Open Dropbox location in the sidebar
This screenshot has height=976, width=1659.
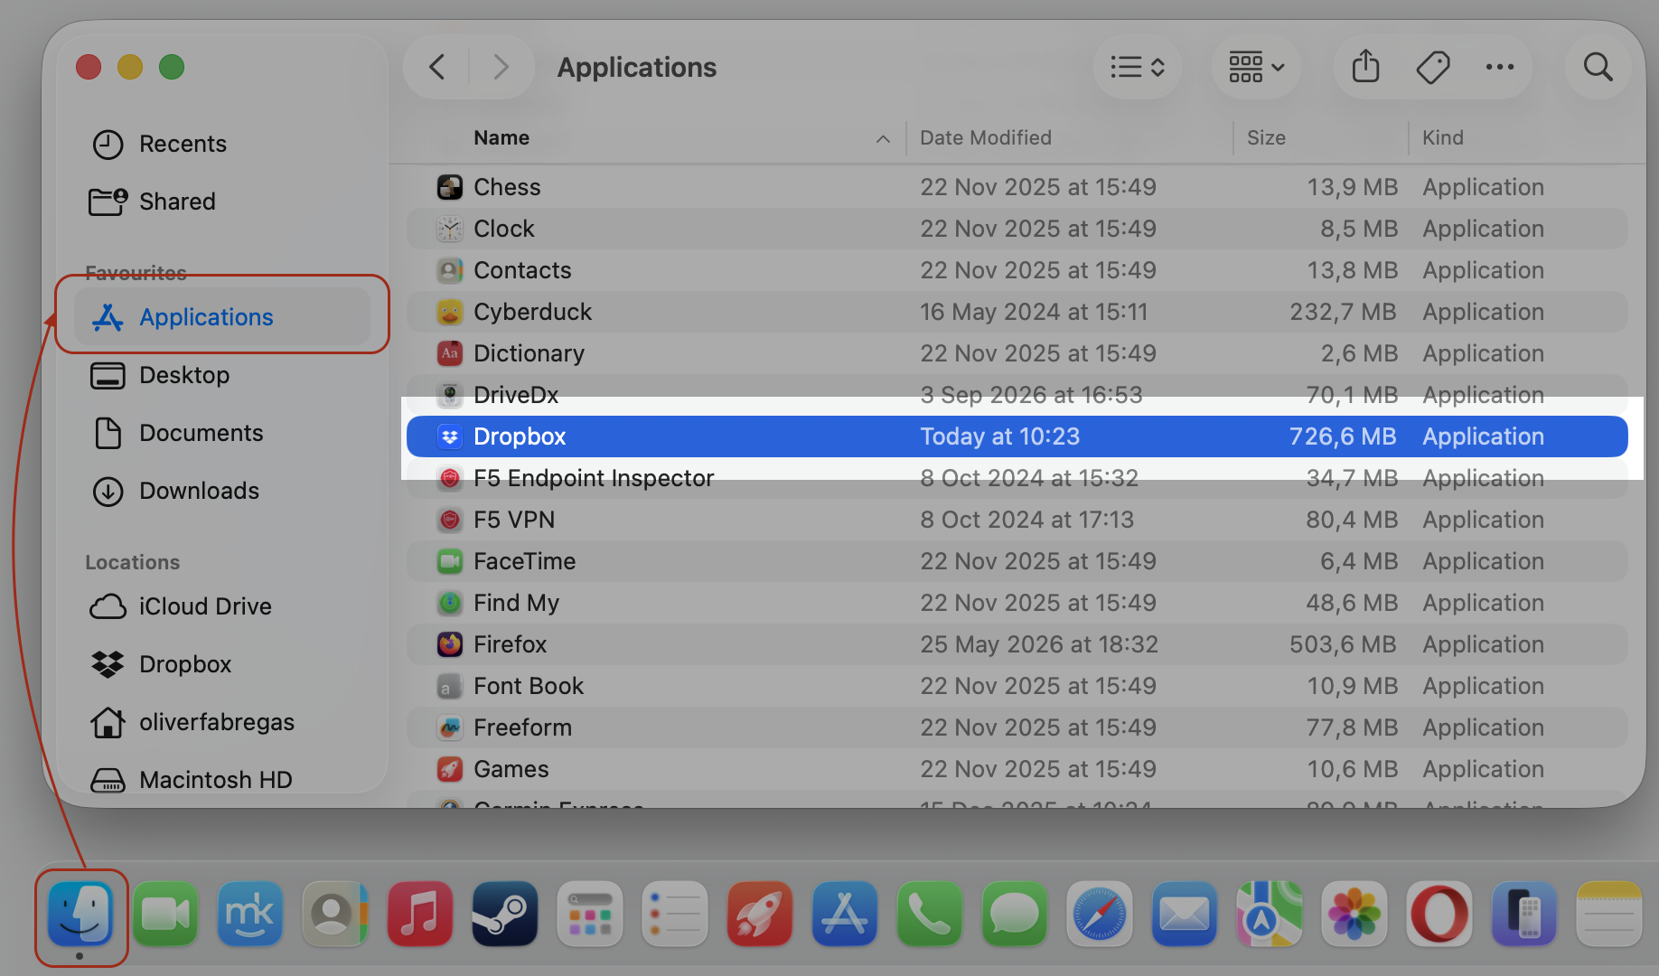(221, 664)
